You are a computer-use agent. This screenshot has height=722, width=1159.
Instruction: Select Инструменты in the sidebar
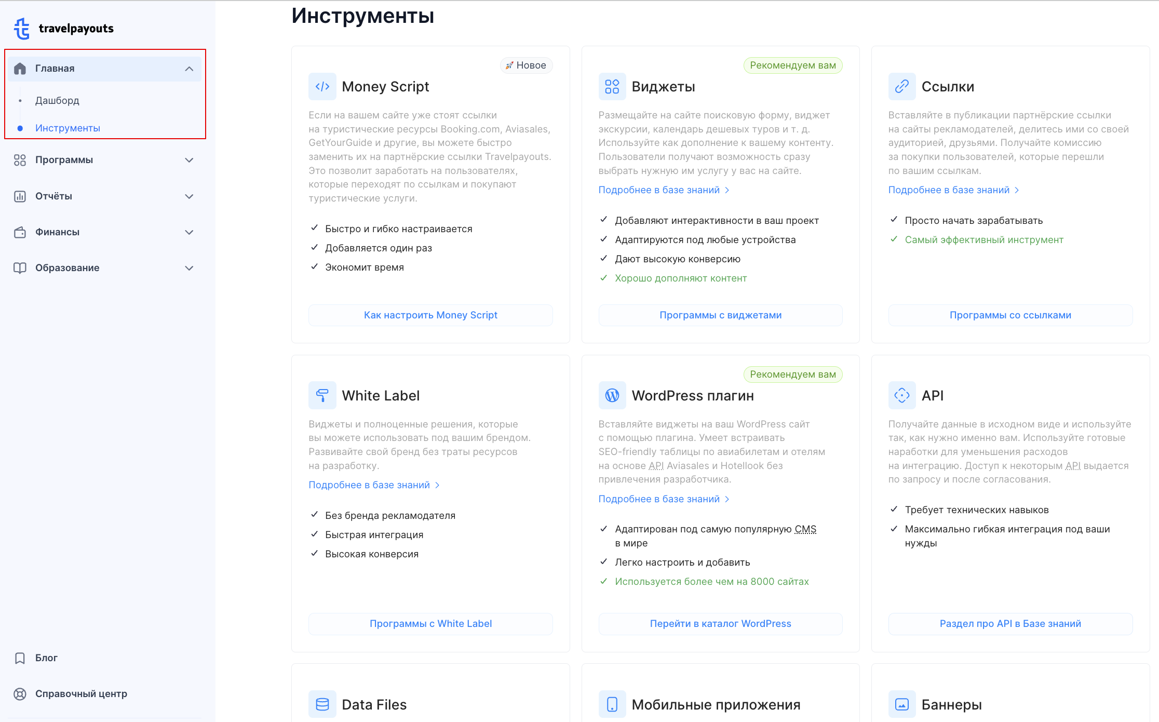coord(68,128)
